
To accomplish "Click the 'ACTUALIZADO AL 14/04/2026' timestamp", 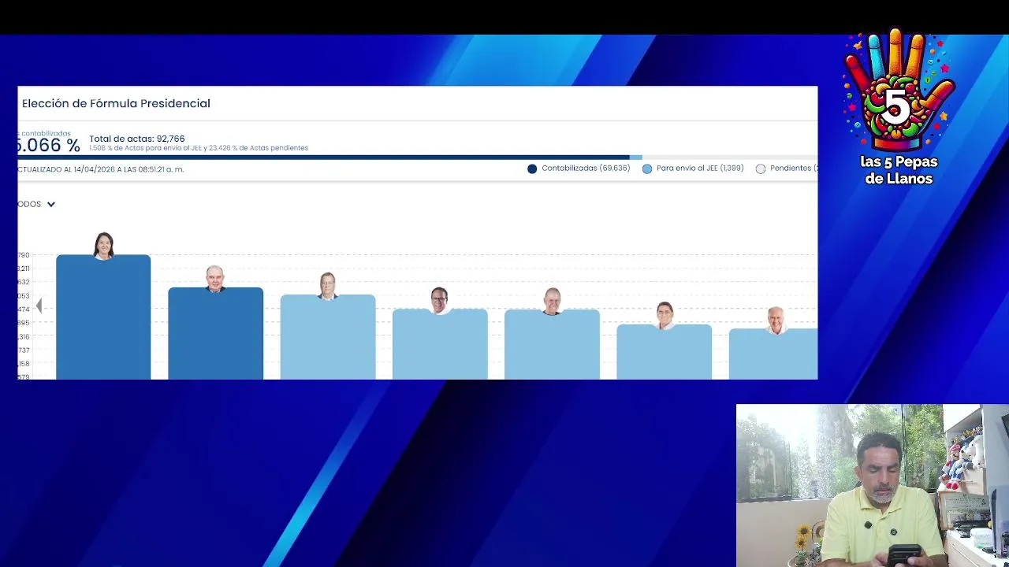I will (101, 169).
